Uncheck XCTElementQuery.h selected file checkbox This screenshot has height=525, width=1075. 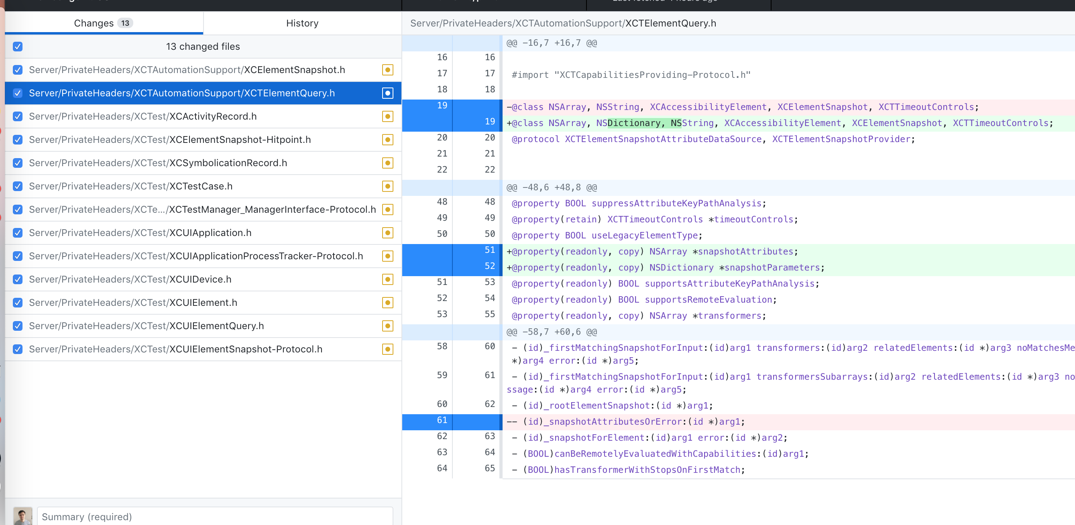18,93
